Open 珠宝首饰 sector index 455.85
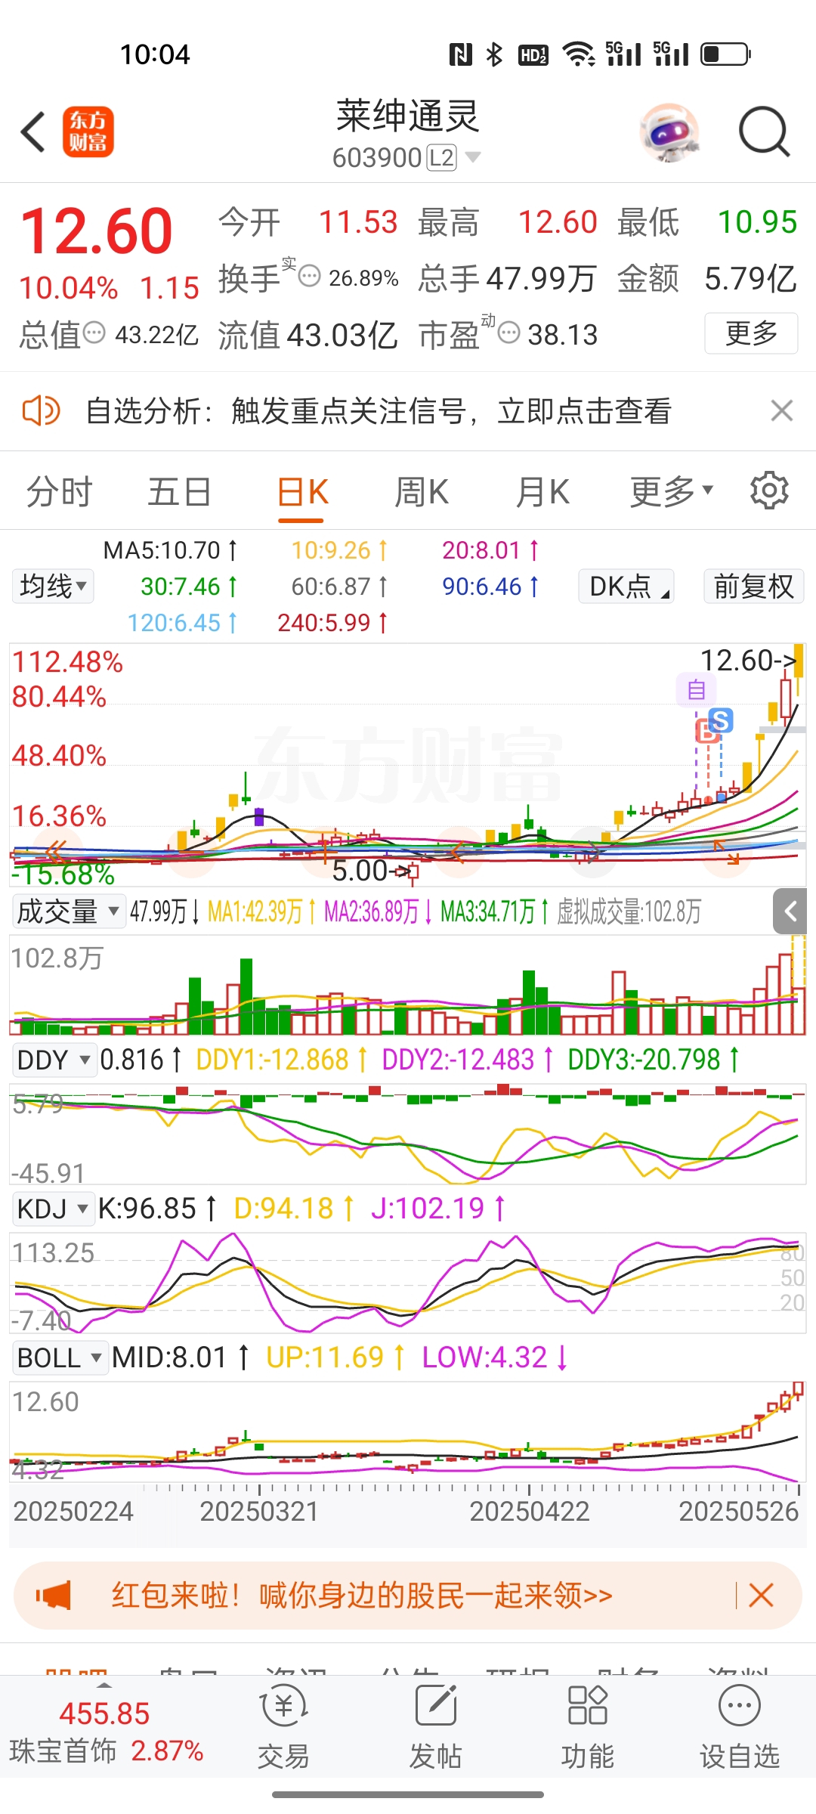Screen dimensions: 816x1814 pos(106,1732)
